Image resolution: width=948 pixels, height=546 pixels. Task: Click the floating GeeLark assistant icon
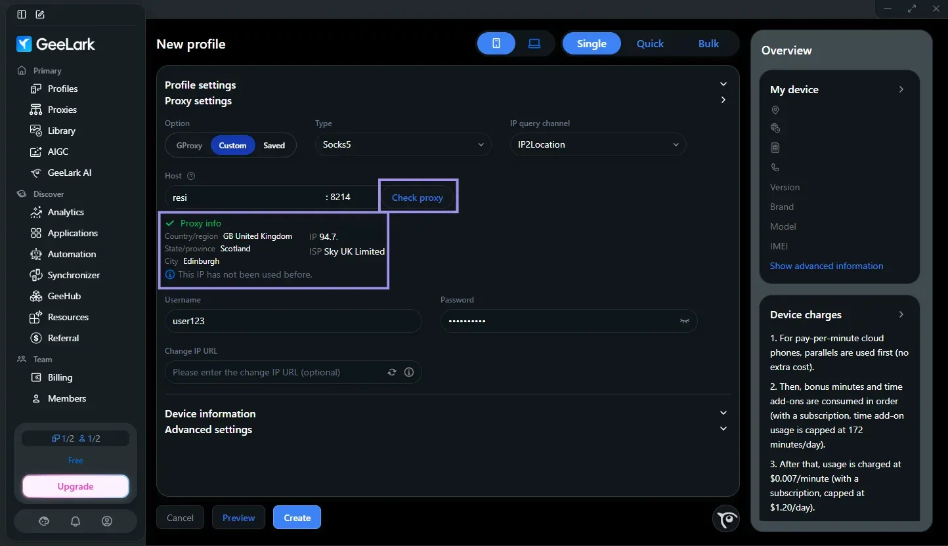726,518
